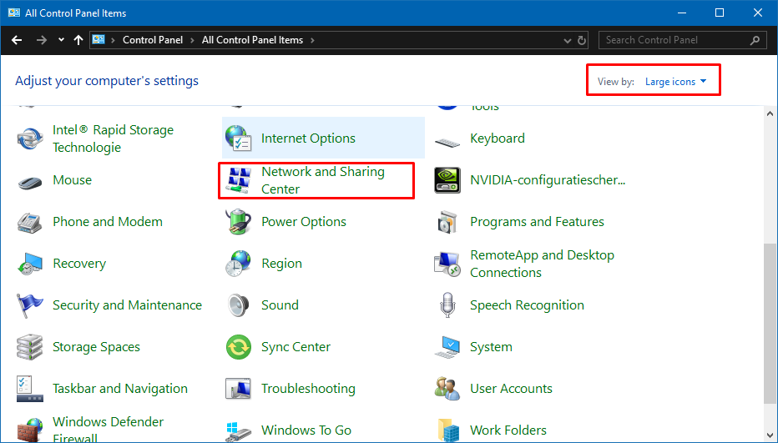The width and height of the screenshot is (778, 443).
Task: Open the Programs and Features link
Action: point(537,221)
